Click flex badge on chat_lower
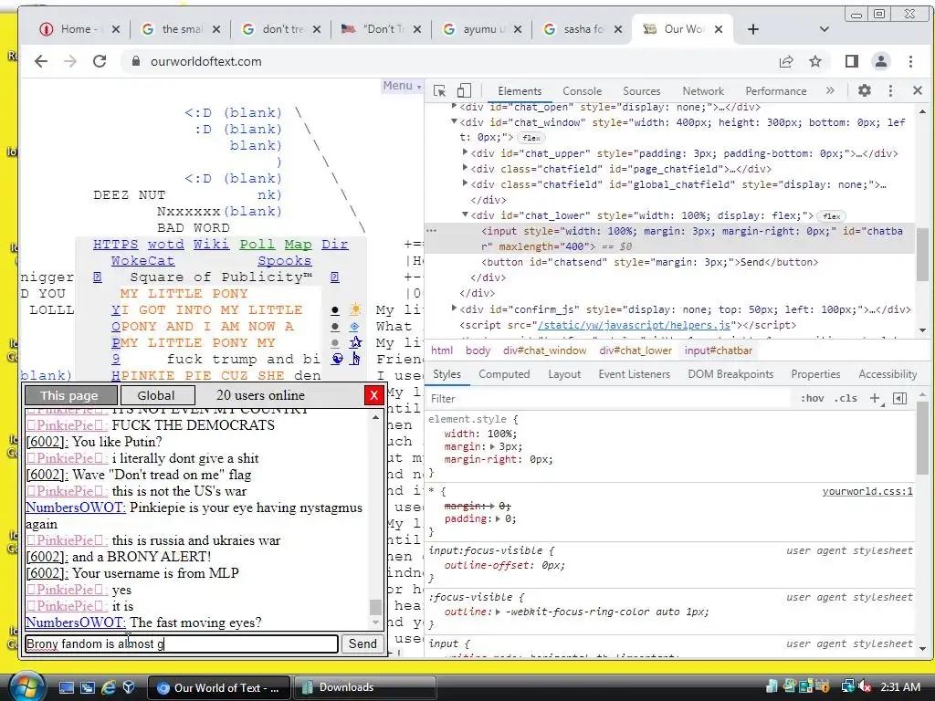The height and width of the screenshot is (701, 935). click(831, 216)
